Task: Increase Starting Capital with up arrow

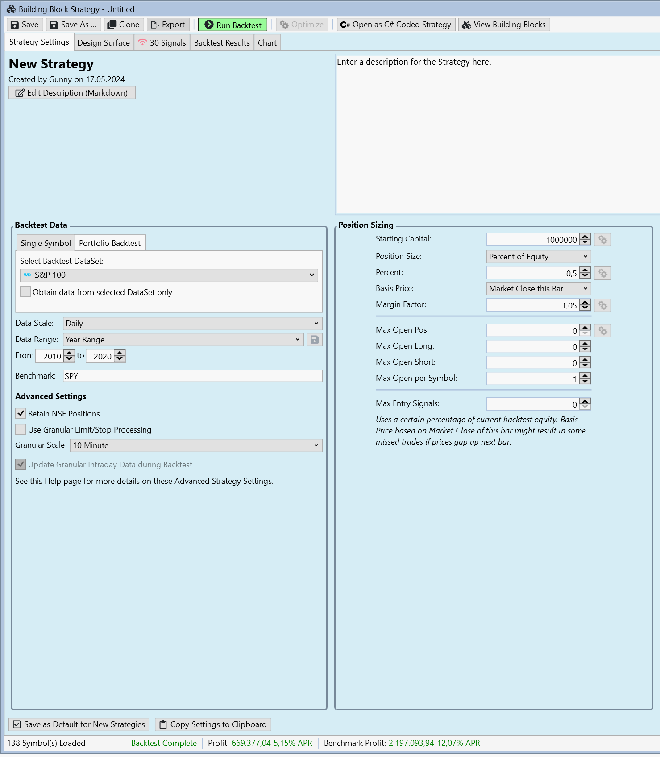Action: [585, 237]
